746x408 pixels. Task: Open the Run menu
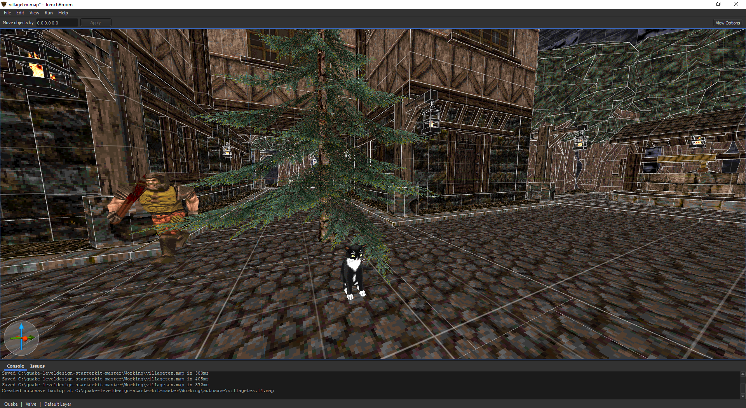49,13
